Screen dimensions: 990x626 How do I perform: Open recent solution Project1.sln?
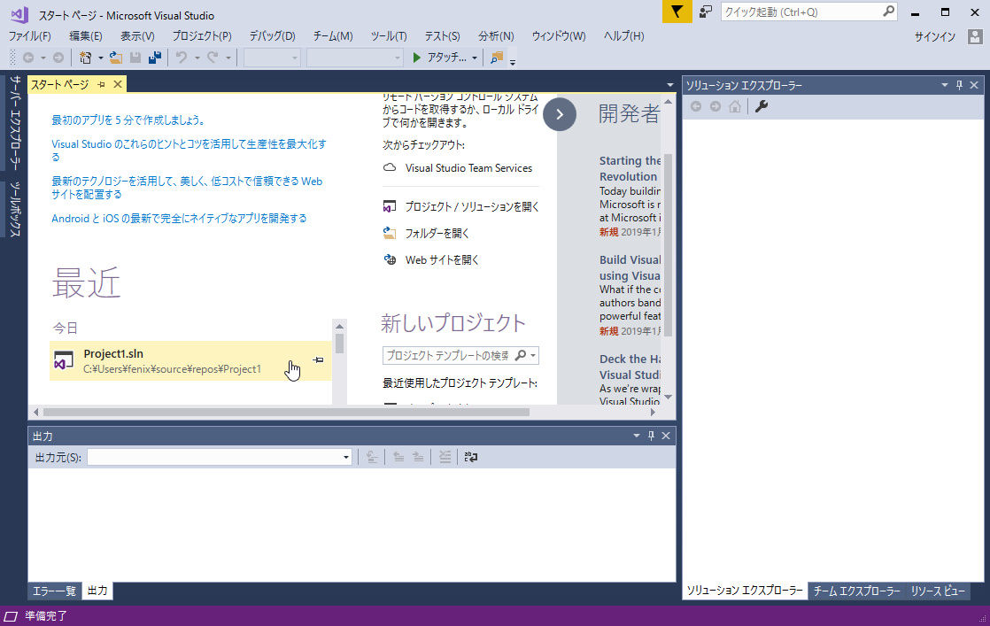pyautogui.click(x=190, y=361)
